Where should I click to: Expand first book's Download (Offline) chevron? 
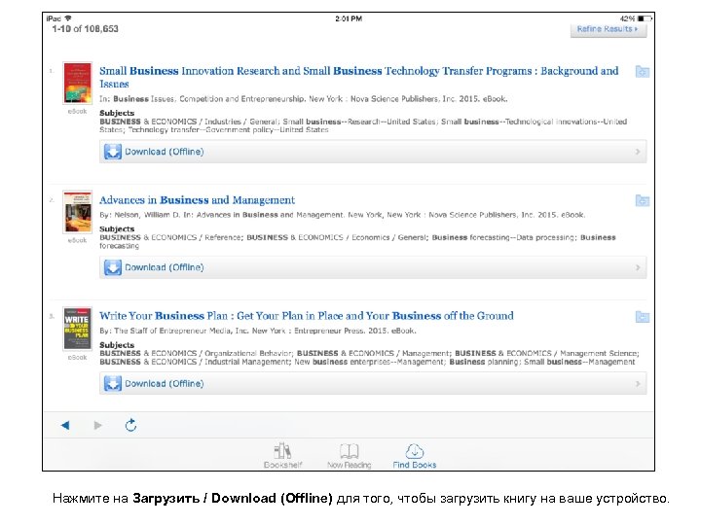[638, 152]
